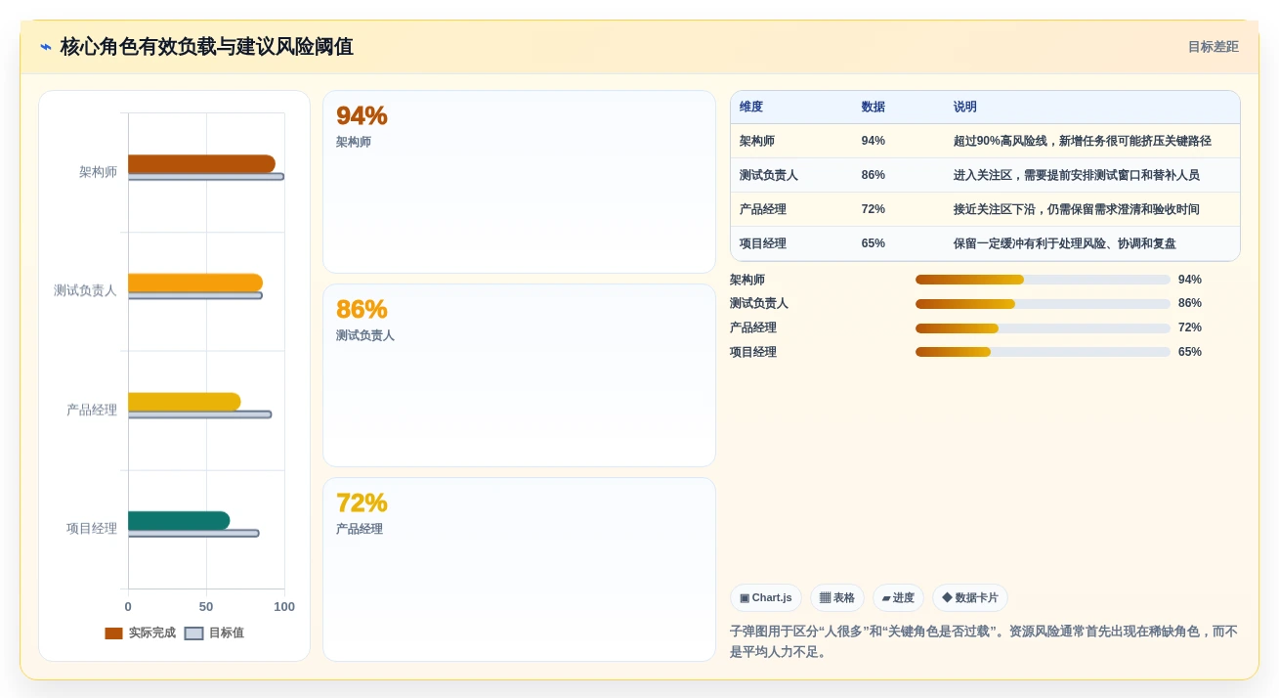The height and width of the screenshot is (698, 1279).
Task: Click the 核心角色有效负载与建议风险阈值 title
Action: coord(207,47)
